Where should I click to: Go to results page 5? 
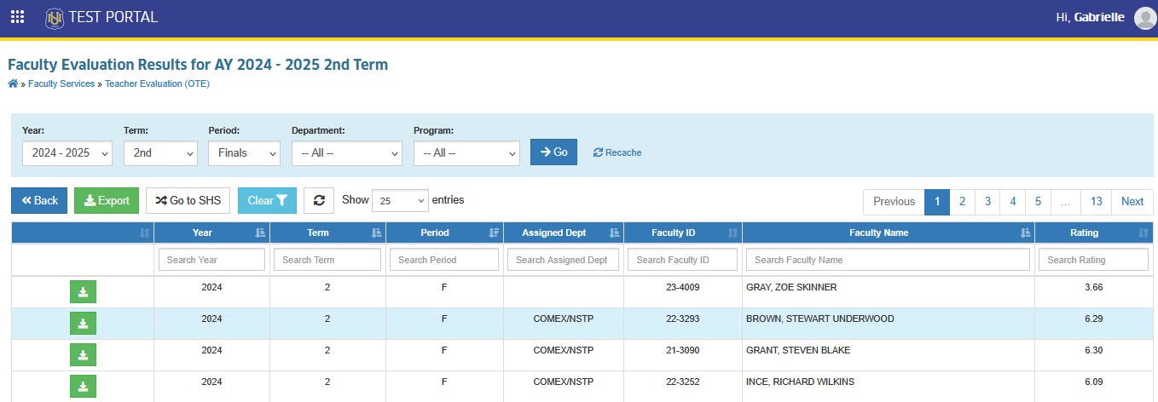coord(1038,202)
